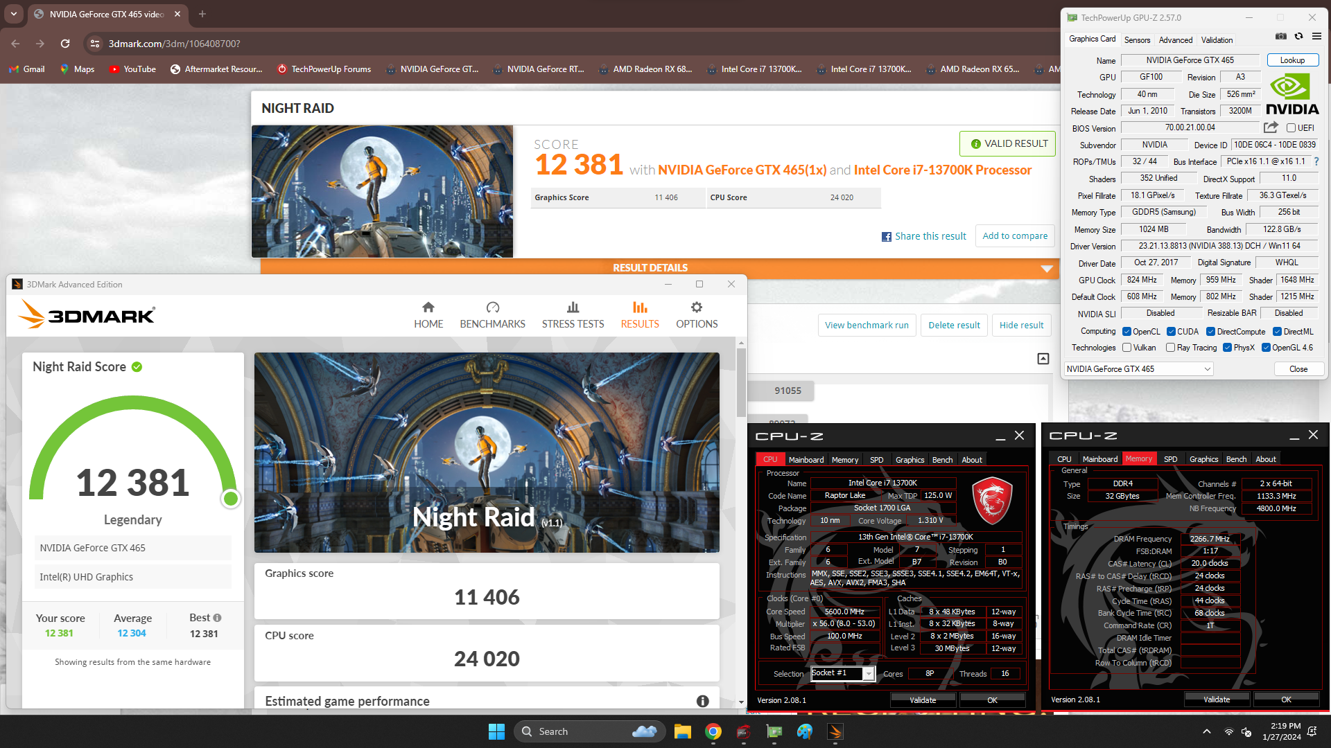Click Close button in GPU-Z
Viewport: 1331px width, 748px height.
click(1298, 369)
